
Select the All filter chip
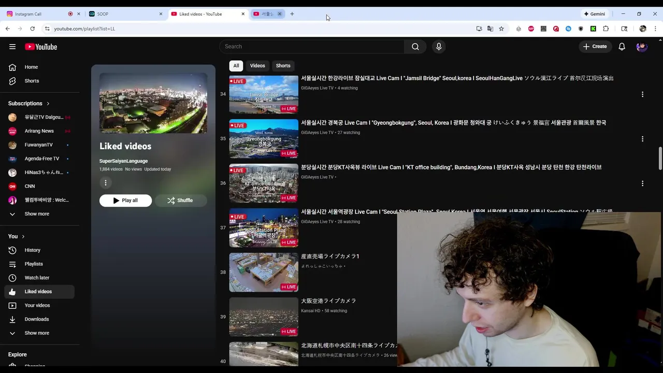(236, 66)
